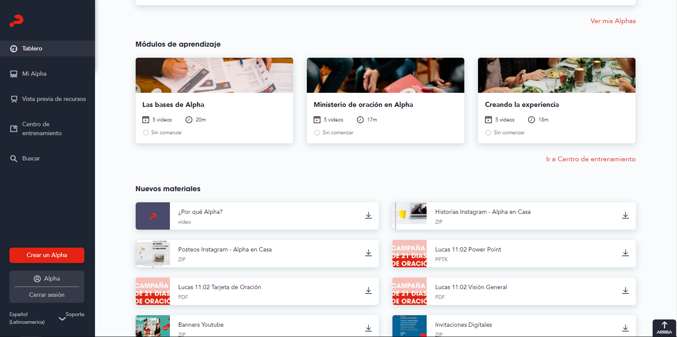Navigate to Centro de entrenamiento menu
The height and width of the screenshot is (337, 677).
pos(48,129)
